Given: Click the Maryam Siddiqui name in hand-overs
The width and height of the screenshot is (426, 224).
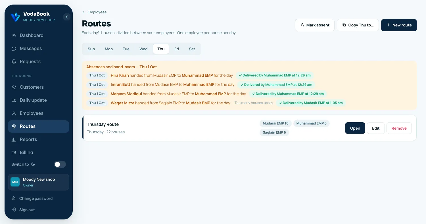Looking at the screenshot, I should (x=126, y=94).
